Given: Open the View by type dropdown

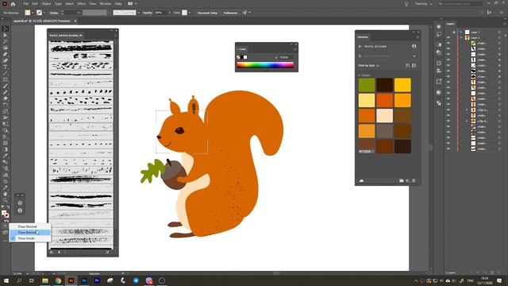Looking at the screenshot, I should pyautogui.click(x=368, y=65).
